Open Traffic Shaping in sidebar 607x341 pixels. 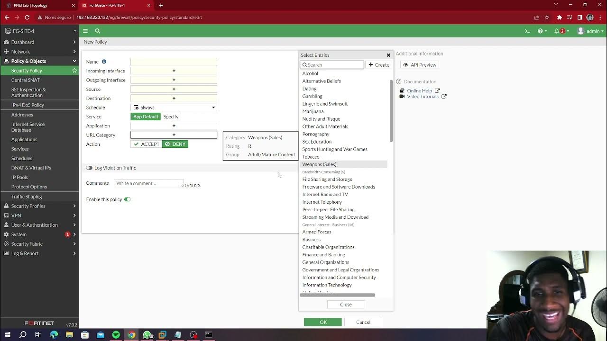pos(27,197)
